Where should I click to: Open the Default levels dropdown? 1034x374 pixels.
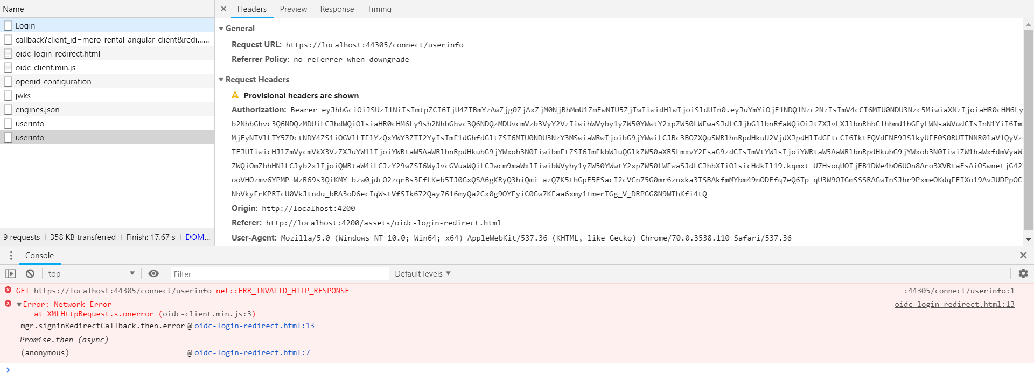[x=422, y=274]
